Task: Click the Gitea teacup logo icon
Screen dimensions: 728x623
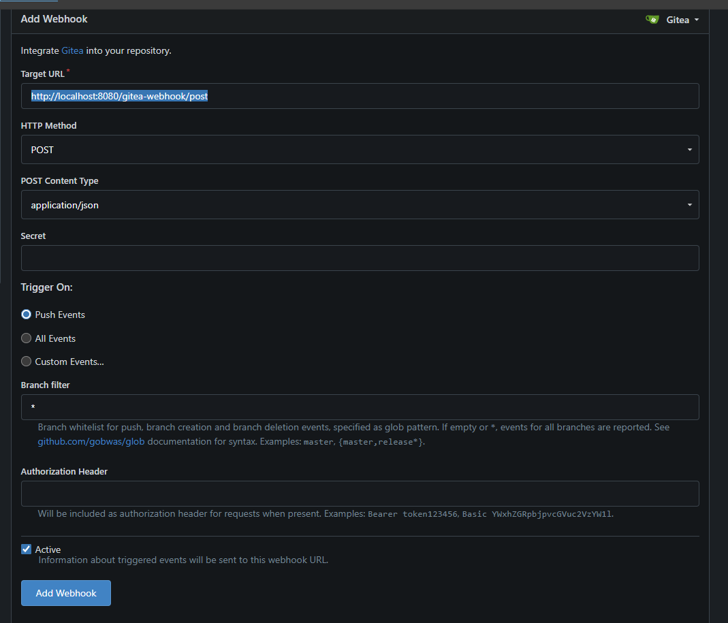Action: [652, 20]
